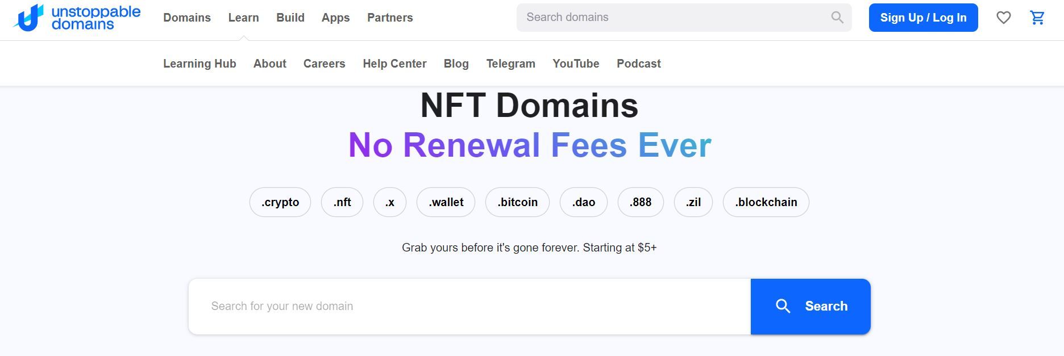
Task: Open the Partners menu
Action: click(390, 18)
